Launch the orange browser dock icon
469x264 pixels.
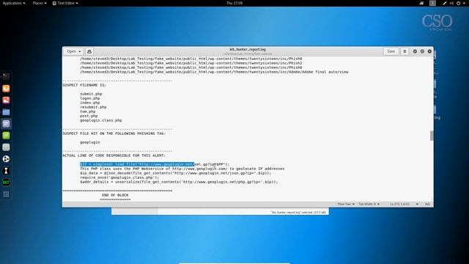[6, 89]
